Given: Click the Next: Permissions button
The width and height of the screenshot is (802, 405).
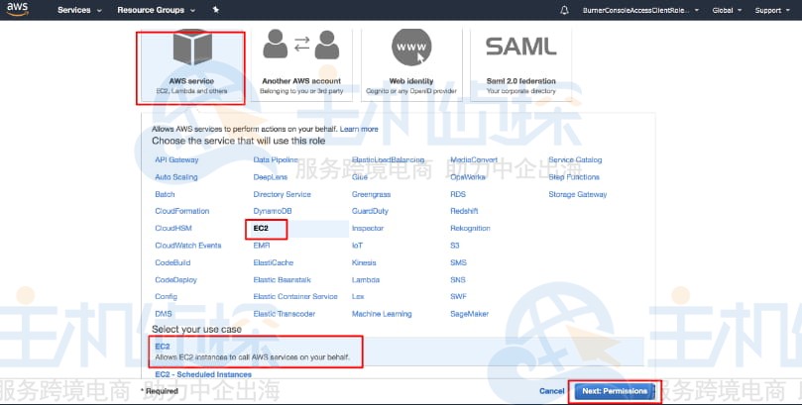Looking at the screenshot, I should (x=615, y=391).
